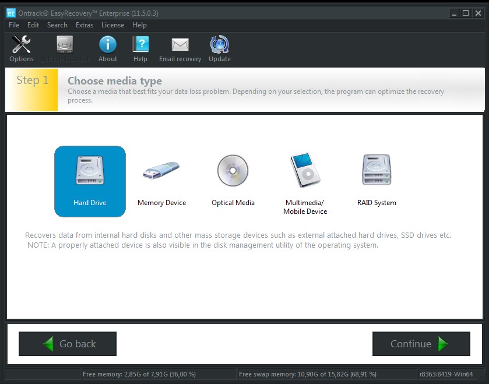
Task: Click the EasyRecovery app icon in title bar
Action: 11,13
